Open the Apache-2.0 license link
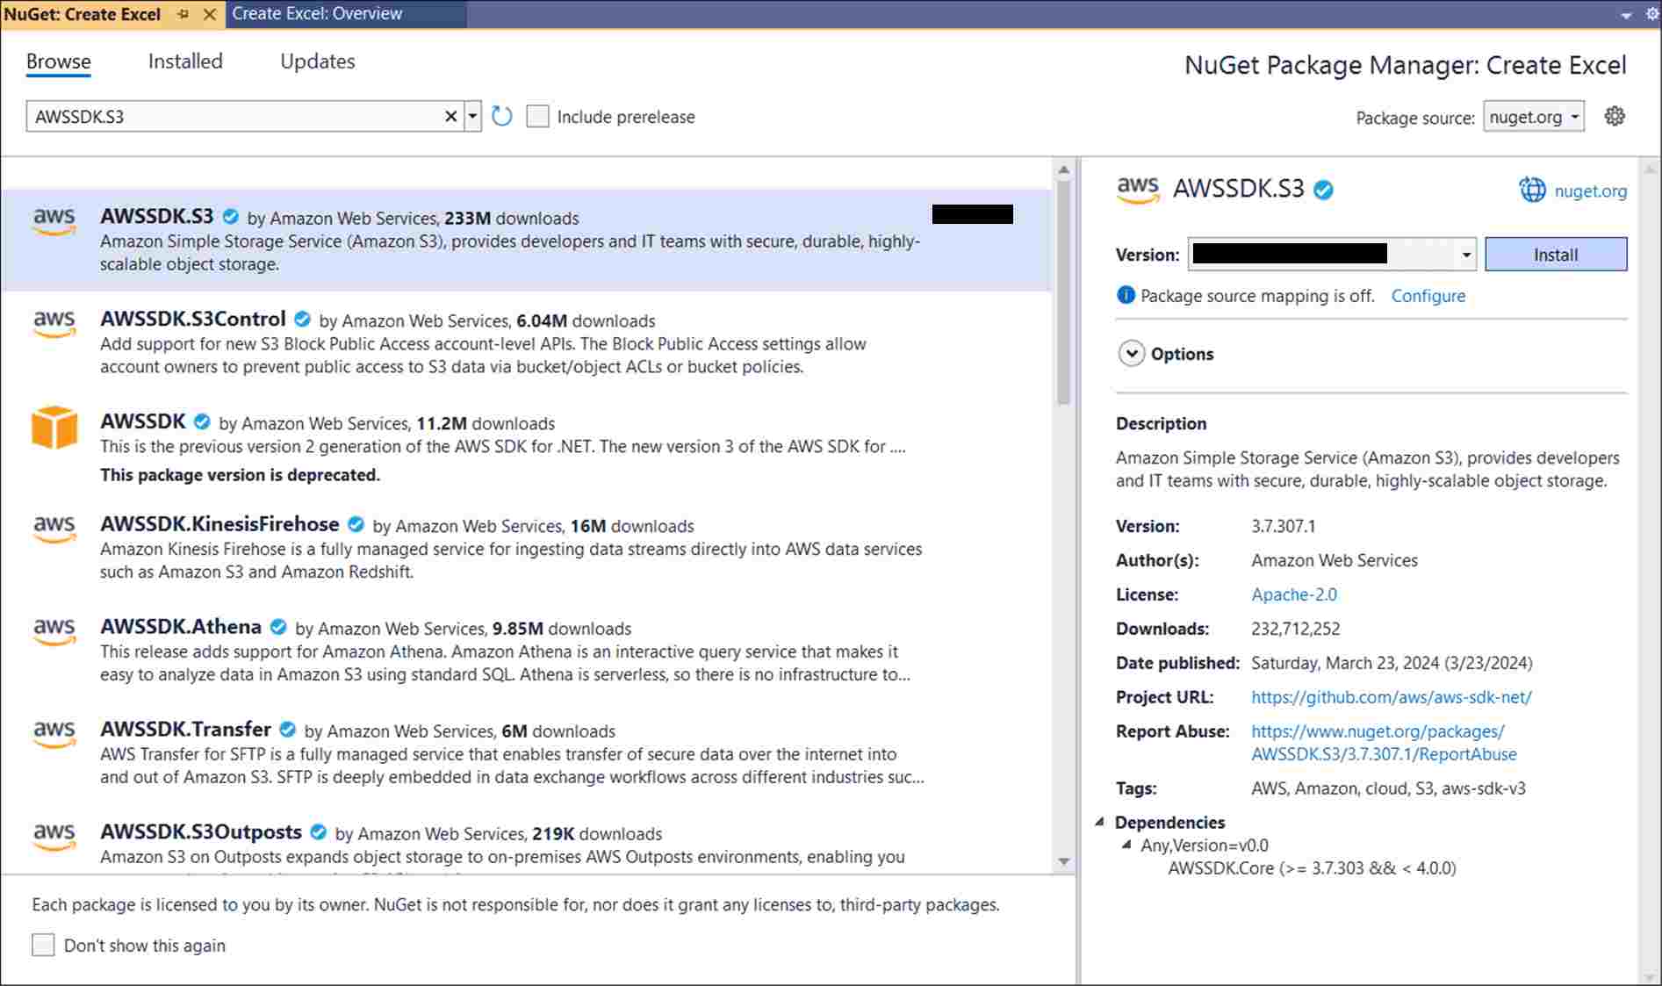The width and height of the screenshot is (1662, 986). pos(1293,594)
